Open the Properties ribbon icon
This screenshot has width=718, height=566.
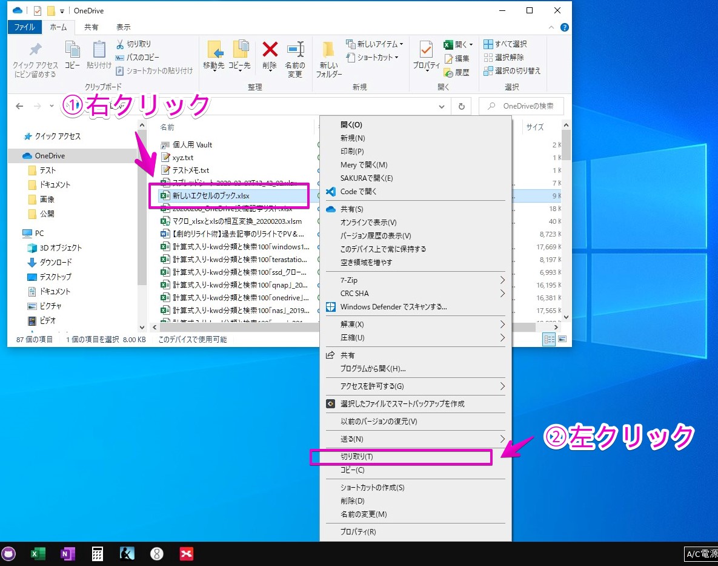[426, 50]
